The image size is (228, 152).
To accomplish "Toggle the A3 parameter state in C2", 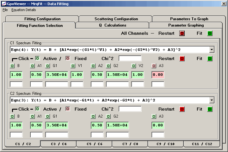I will pyautogui.click(x=154, y=116).
